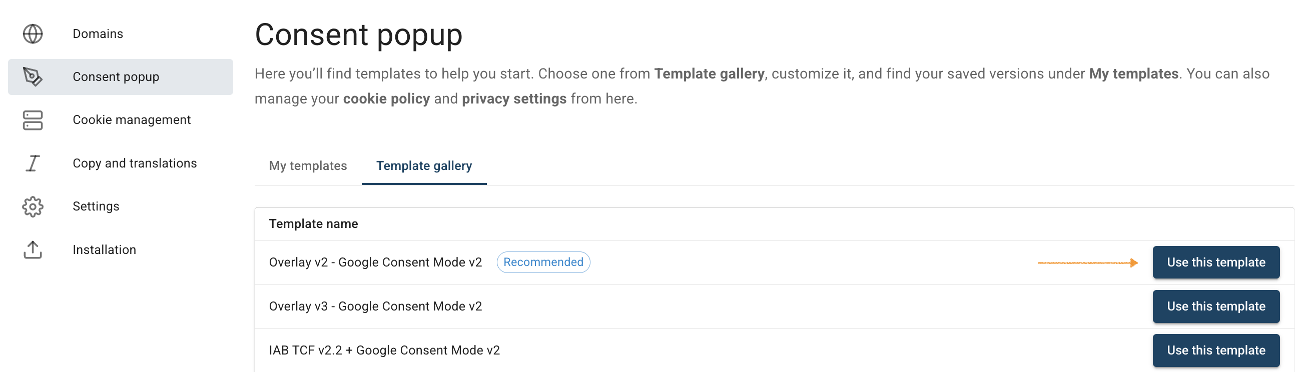Use the IAB TCF v2.2 template
The width and height of the screenshot is (1295, 372).
pos(1216,350)
